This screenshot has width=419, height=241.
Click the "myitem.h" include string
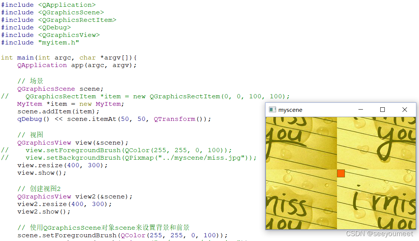59,43
